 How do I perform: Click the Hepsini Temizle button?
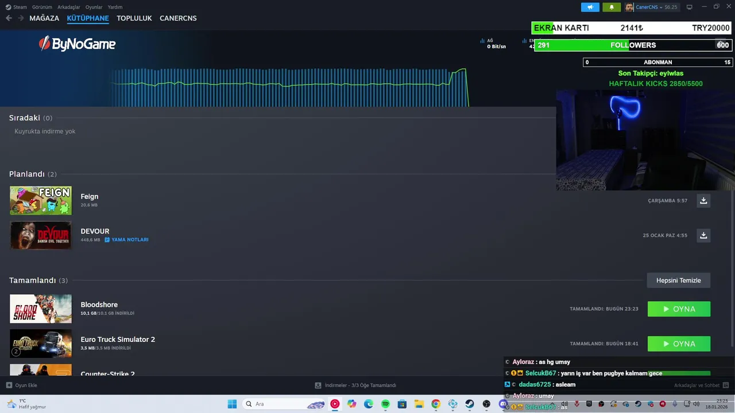(x=679, y=280)
